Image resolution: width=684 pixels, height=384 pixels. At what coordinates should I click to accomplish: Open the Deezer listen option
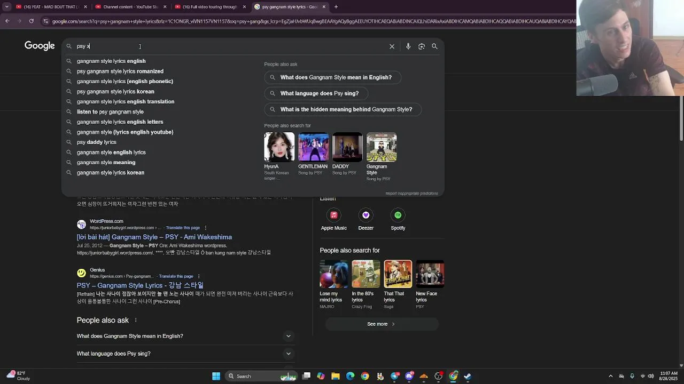coord(366,219)
